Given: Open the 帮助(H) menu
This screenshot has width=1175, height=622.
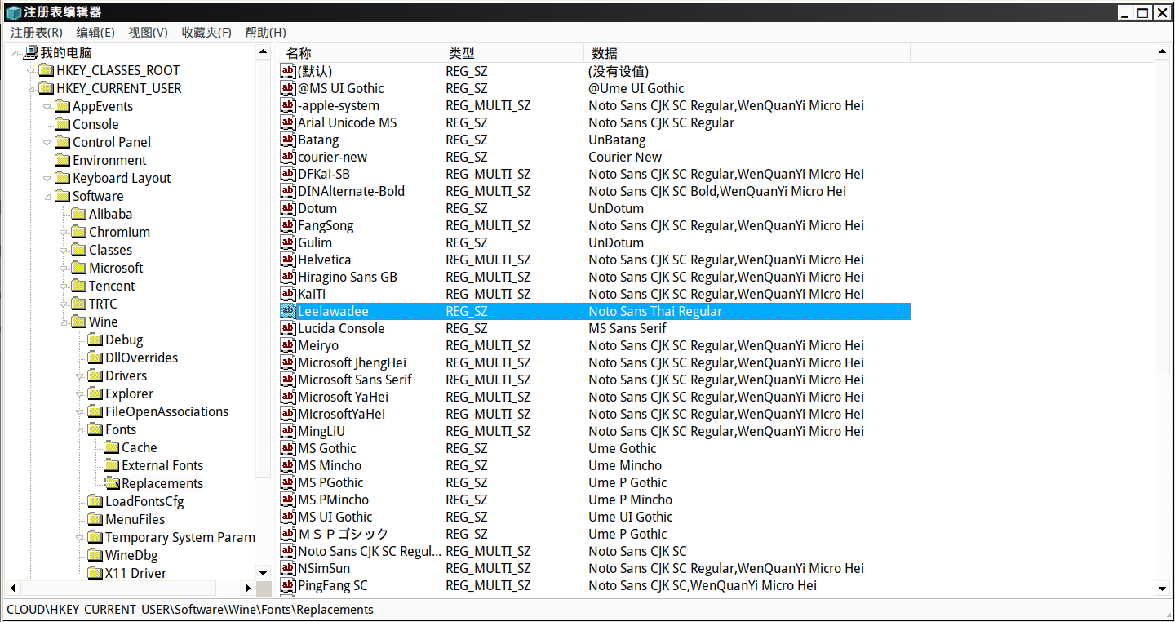Looking at the screenshot, I should [x=265, y=33].
